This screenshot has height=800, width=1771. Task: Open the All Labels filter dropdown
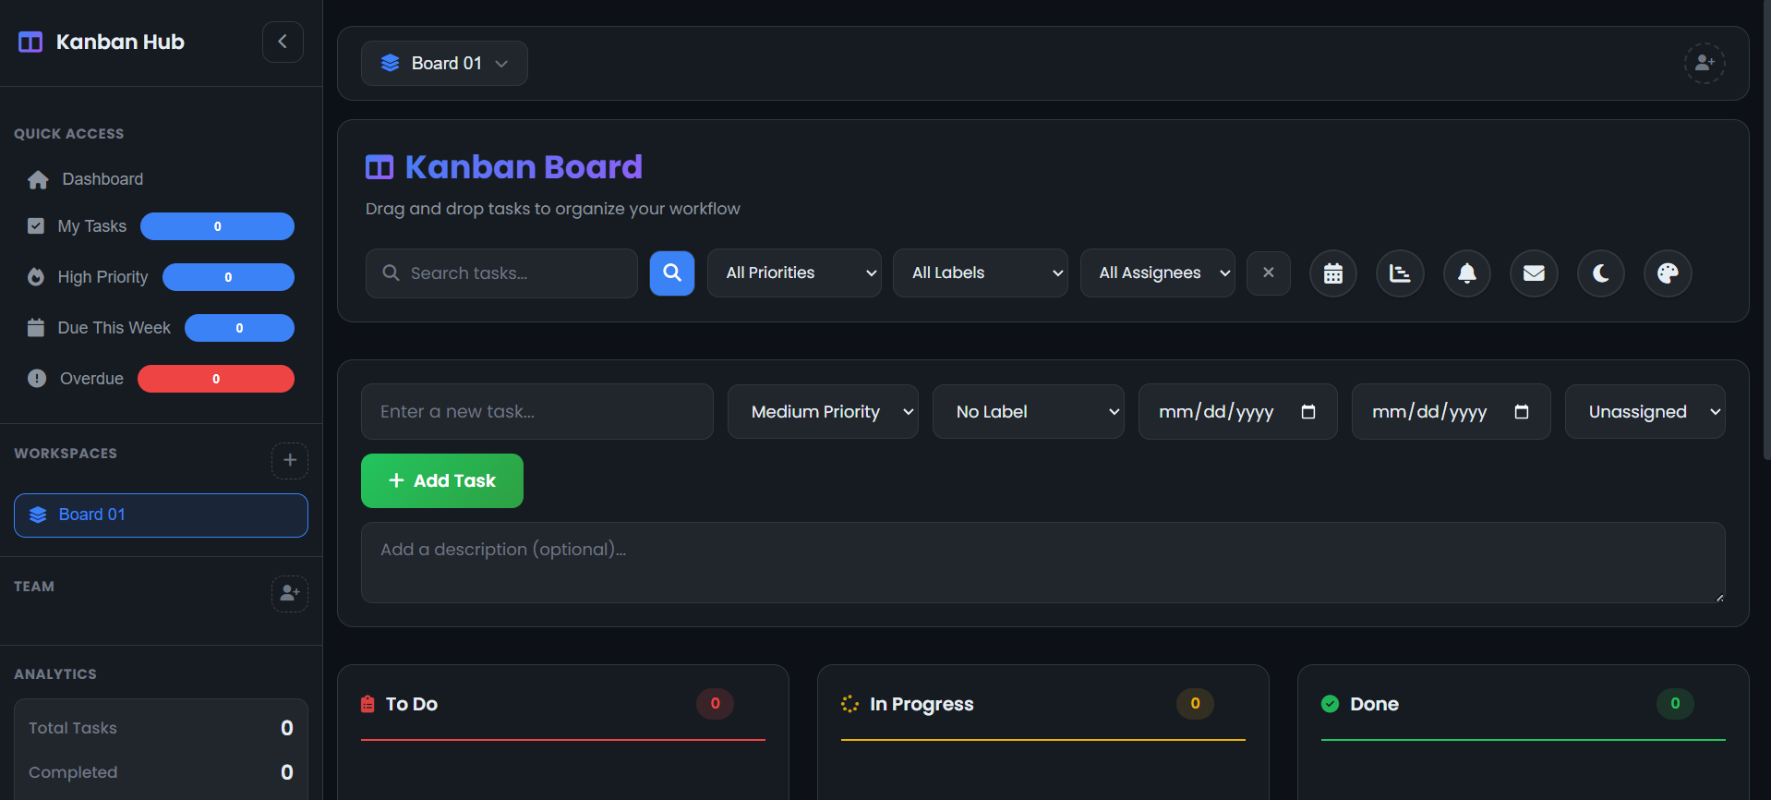980,273
